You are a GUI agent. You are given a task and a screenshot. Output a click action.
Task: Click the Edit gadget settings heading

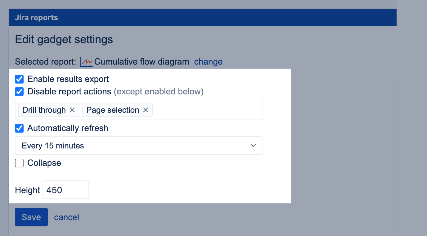[x=64, y=39]
